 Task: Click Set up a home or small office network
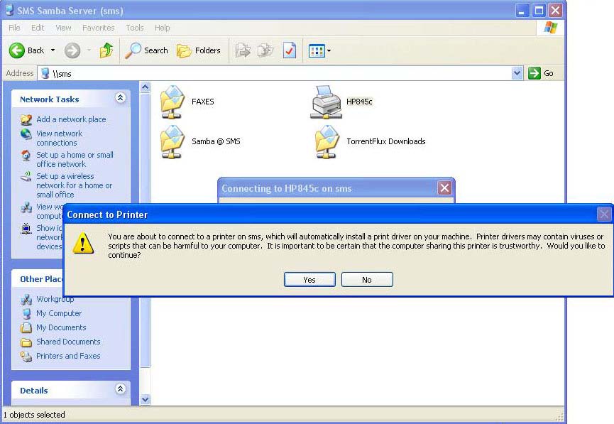(75, 160)
